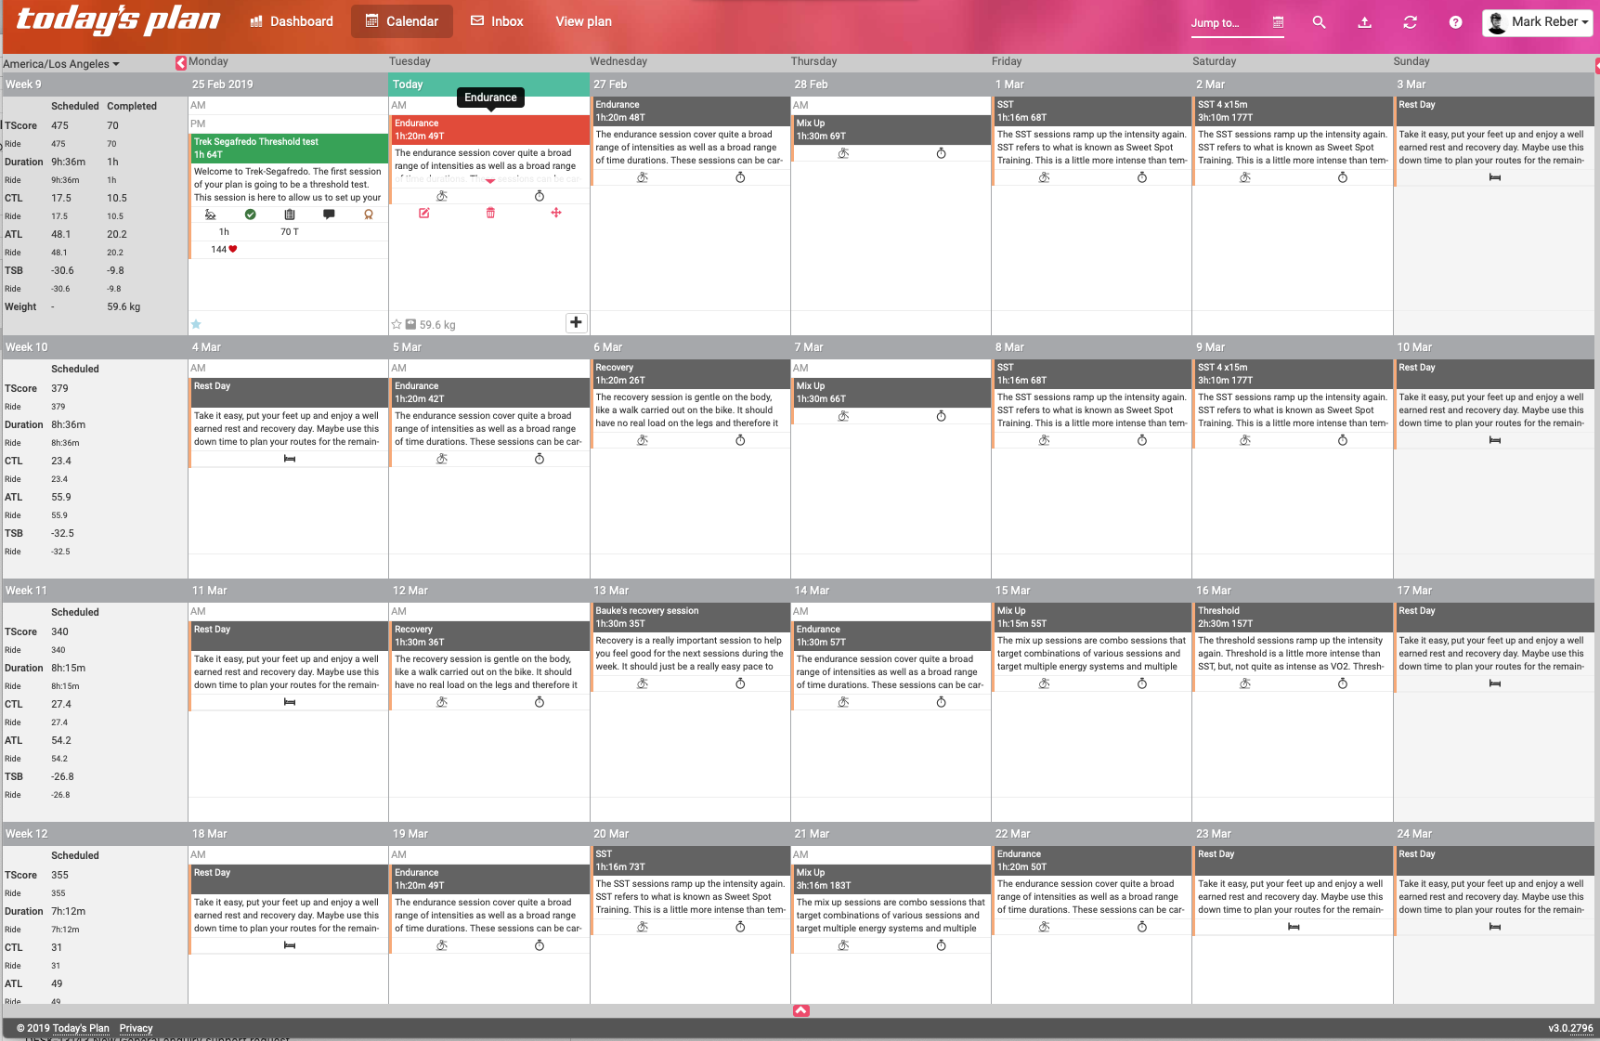Screen dimensions: 1600x1041
Task: Click the pink edit icon under Today's Endurance workout
Action: (423, 214)
